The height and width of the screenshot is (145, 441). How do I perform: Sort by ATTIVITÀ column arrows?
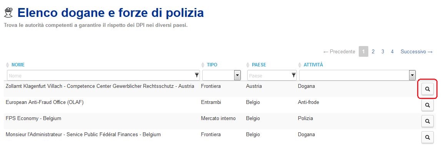300,65
